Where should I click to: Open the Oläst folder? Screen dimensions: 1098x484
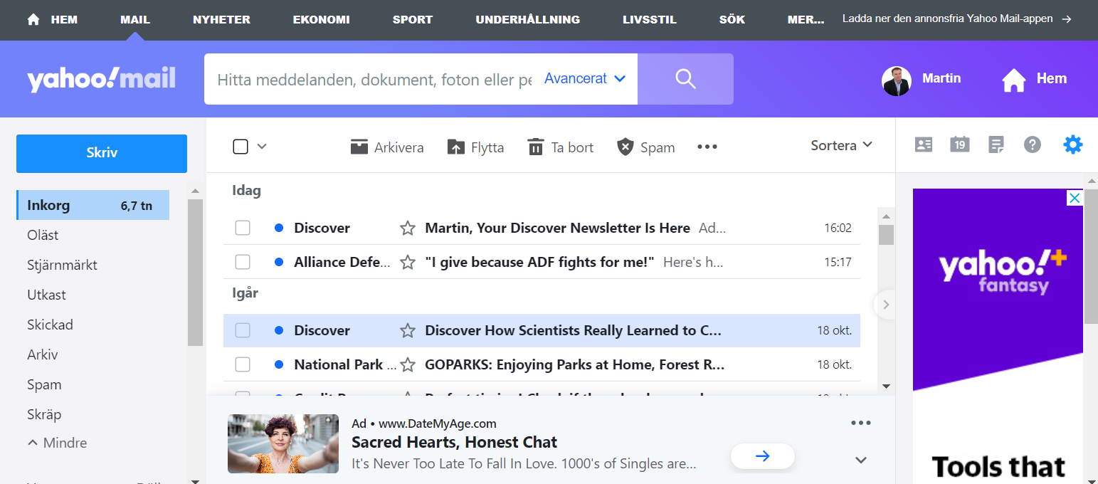43,235
